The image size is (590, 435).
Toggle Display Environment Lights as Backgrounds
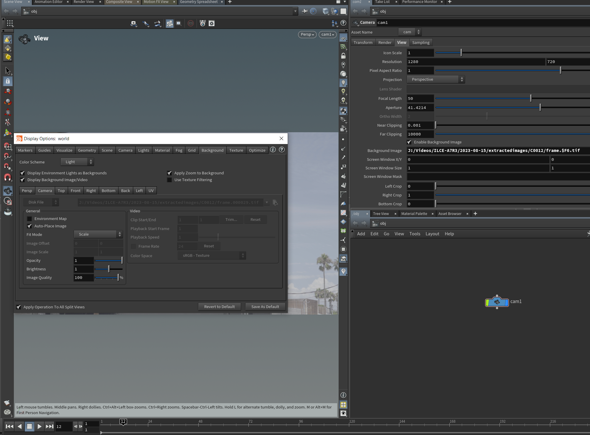22,173
